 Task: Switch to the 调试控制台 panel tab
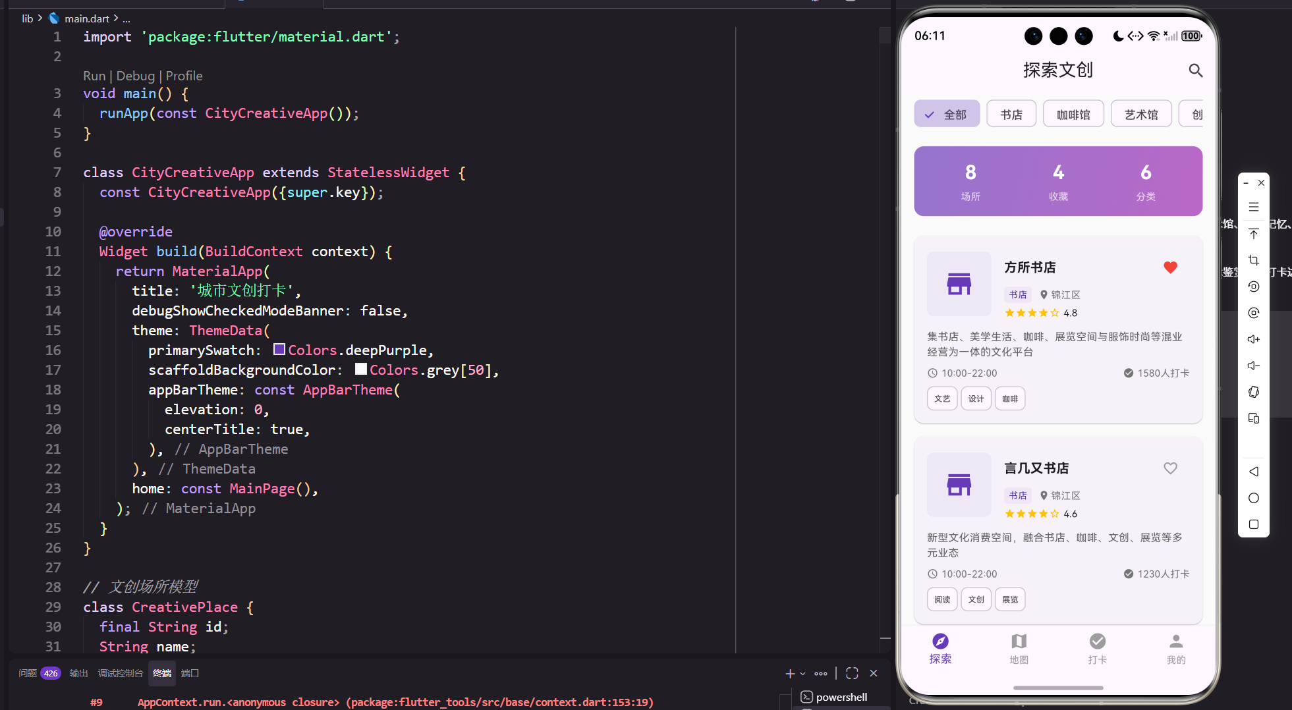(x=121, y=673)
